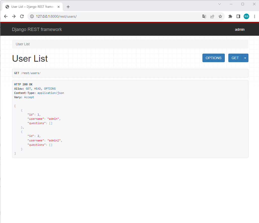Click the "id": 2 line
259x223 pixels.
tap(34, 136)
